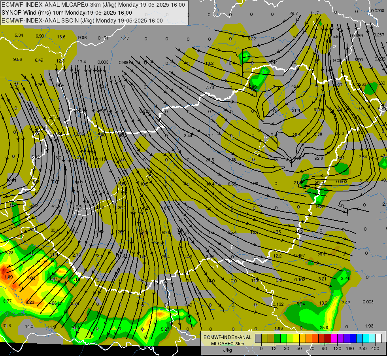
Task: Click the map value 5.94
Action: (x=300, y=304)
